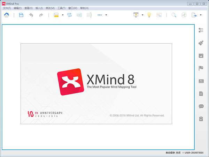Save the file with floppy icon
The width and height of the screenshot is (209, 157).
point(21,15)
